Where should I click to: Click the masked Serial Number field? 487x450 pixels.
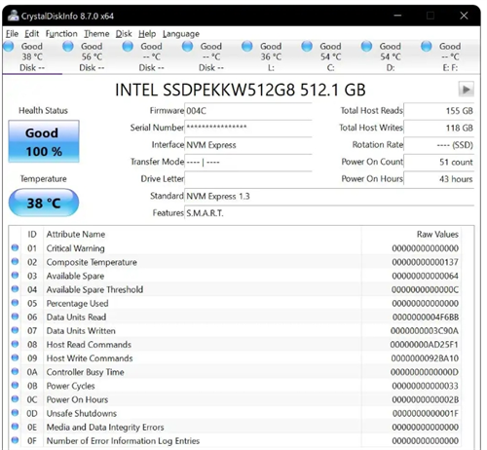pos(248,128)
